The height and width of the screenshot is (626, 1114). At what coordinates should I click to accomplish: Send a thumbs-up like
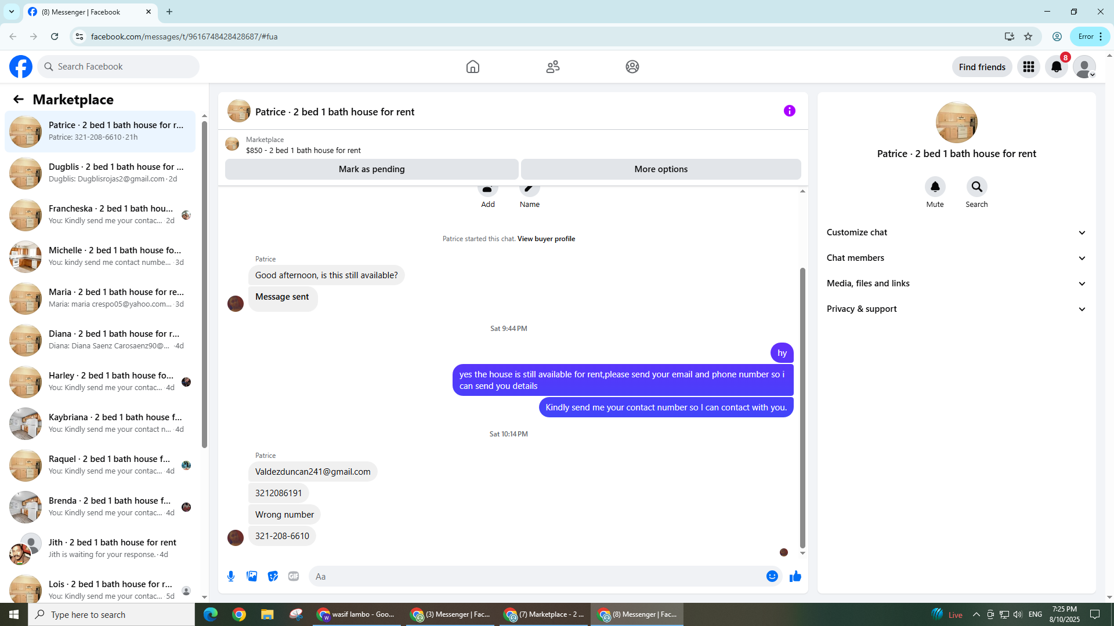(x=795, y=576)
